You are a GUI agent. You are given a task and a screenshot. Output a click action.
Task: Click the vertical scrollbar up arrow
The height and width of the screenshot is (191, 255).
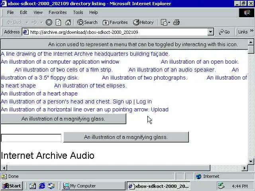point(251,43)
